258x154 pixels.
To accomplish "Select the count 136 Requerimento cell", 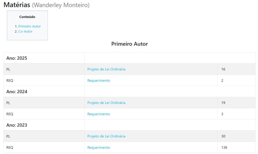I will pos(224,147).
